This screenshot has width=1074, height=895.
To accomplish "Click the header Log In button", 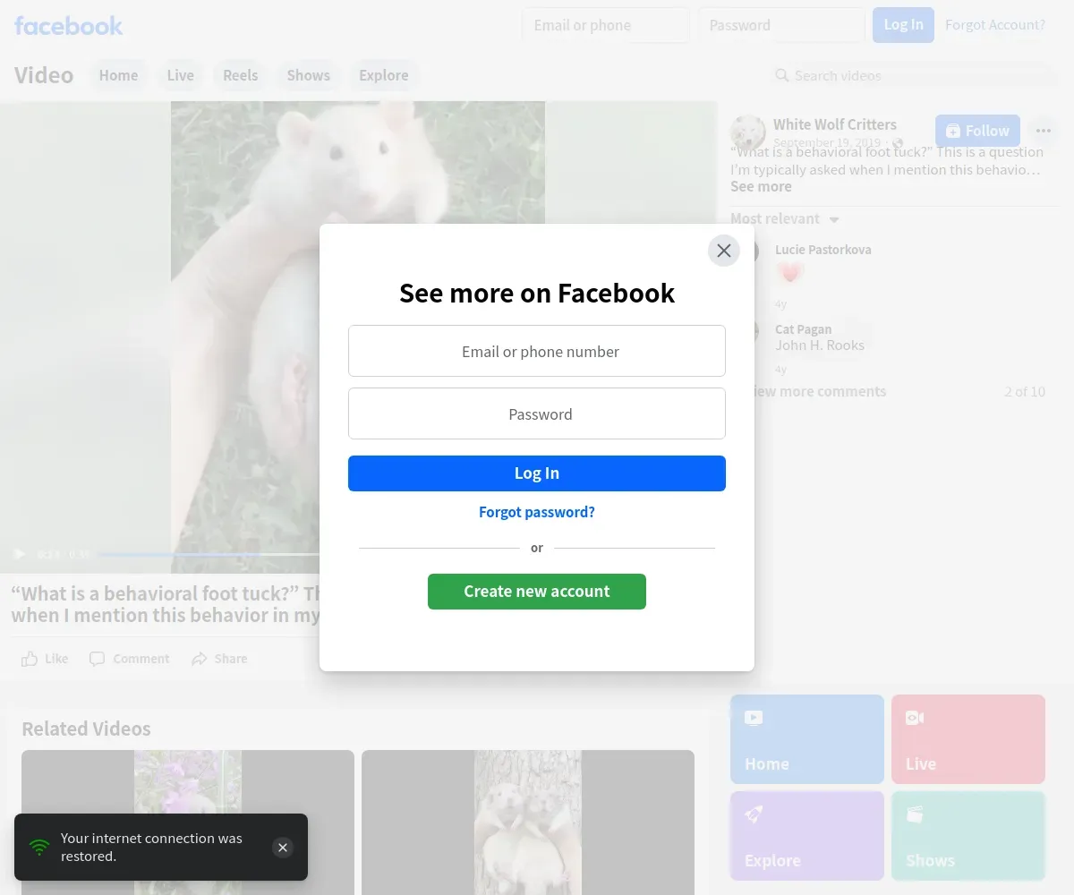I will [903, 25].
